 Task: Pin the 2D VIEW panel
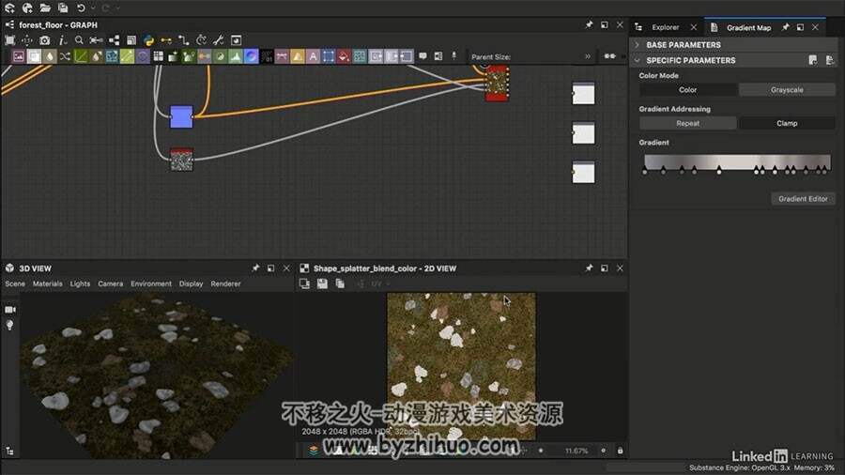tap(589, 268)
